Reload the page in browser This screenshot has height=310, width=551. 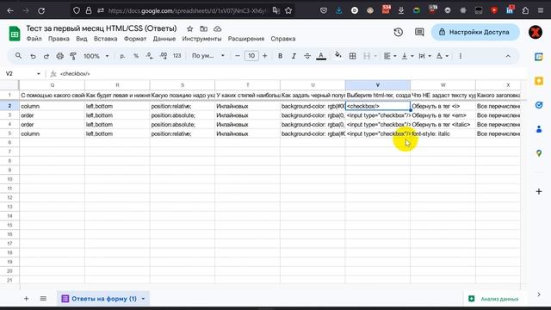click(41, 11)
